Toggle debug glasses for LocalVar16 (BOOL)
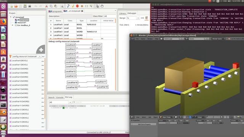This screenshot has height=137, width=244. tap(43, 126)
